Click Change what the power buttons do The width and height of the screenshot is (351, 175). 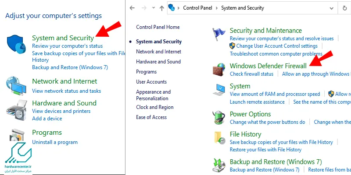click(x=268, y=122)
